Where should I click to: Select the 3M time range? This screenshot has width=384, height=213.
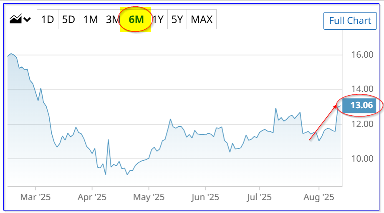pyautogui.click(x=113, y=19)
